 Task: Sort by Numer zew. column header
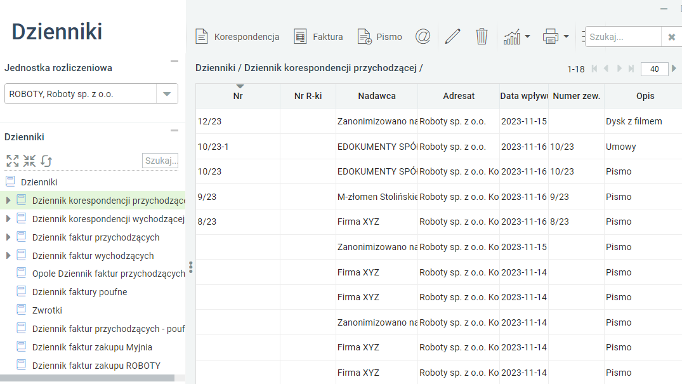[x=576, y=96]
